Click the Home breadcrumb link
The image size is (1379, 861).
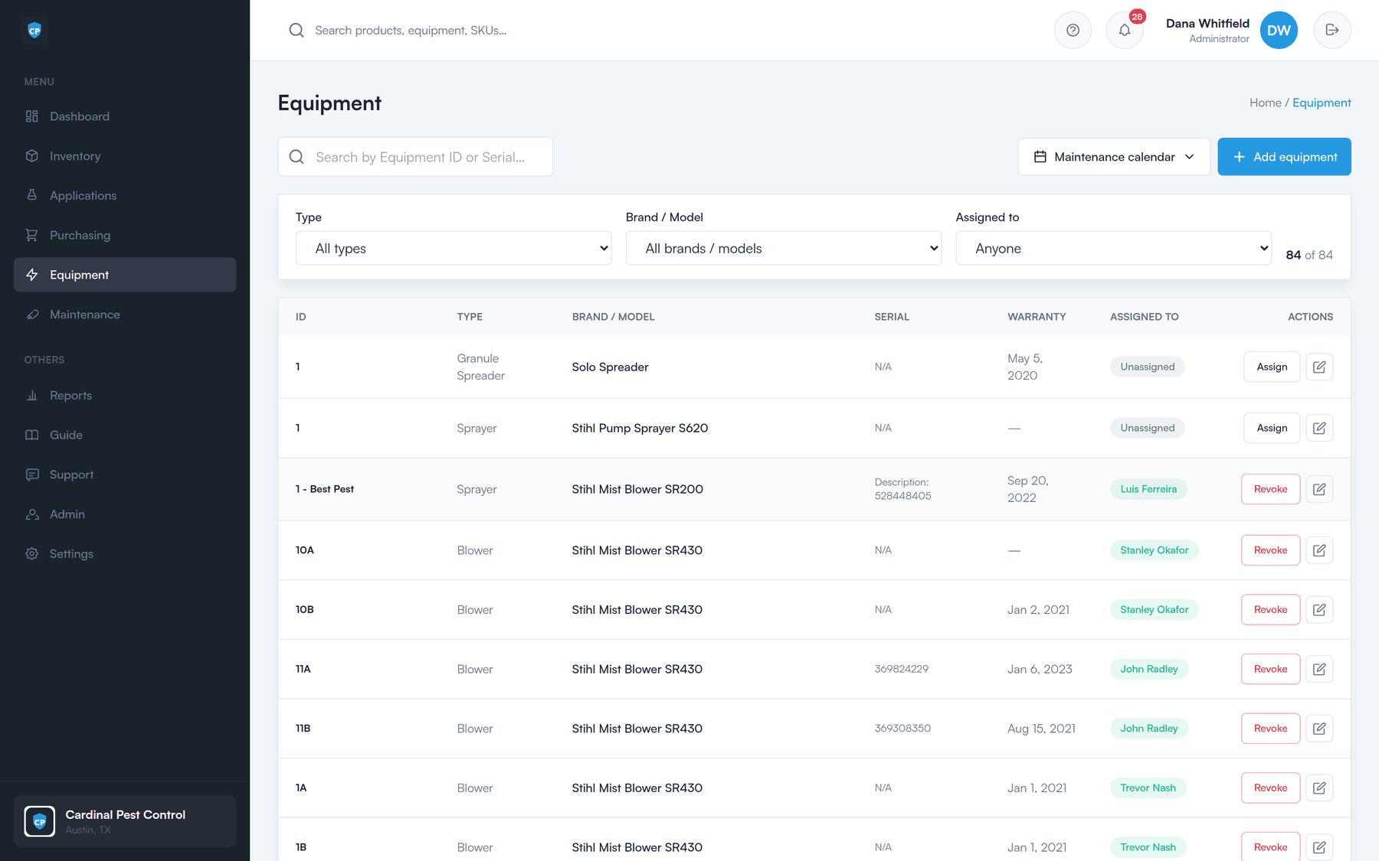[1265, 103]
